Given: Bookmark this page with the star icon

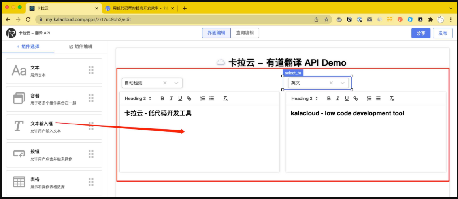Looking at the screenshot, I should click(326, 20).
